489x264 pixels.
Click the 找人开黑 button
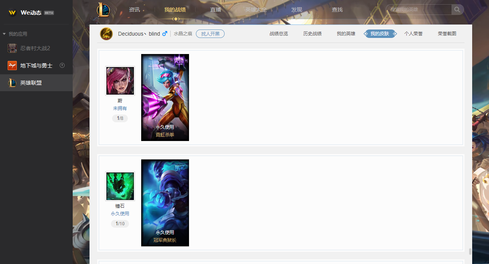210,34
